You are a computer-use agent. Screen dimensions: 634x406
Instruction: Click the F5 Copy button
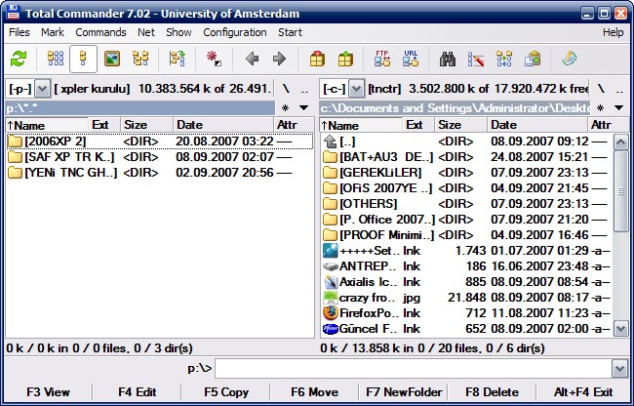point(226,391)
